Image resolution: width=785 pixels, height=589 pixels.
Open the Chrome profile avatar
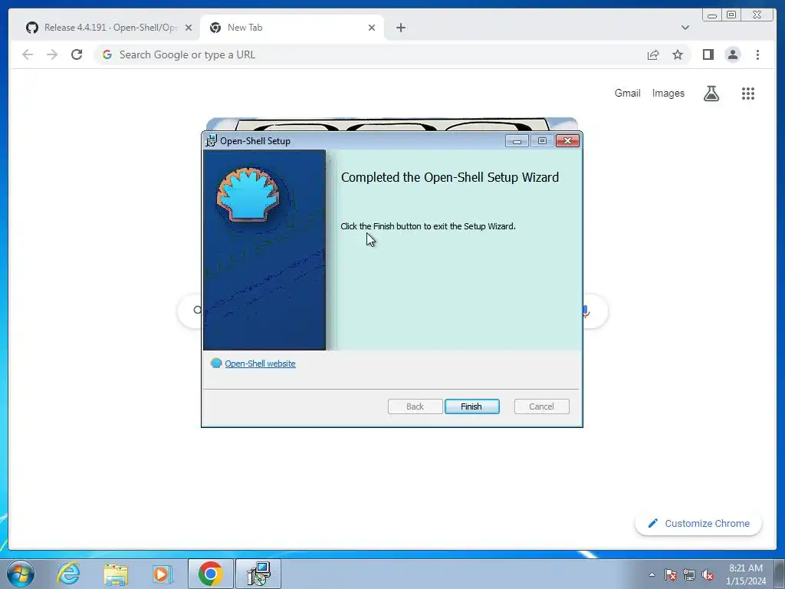pyautogui.click(x=732, y=54)
